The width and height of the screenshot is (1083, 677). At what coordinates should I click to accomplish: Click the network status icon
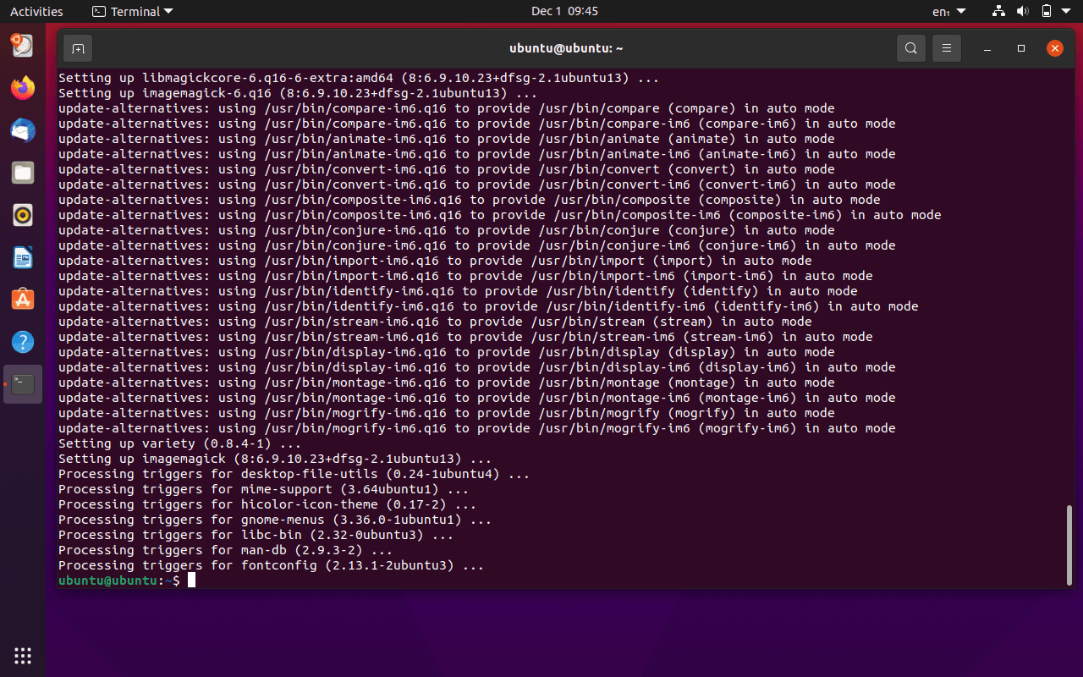pyautogui.click(x=999, y=11)
